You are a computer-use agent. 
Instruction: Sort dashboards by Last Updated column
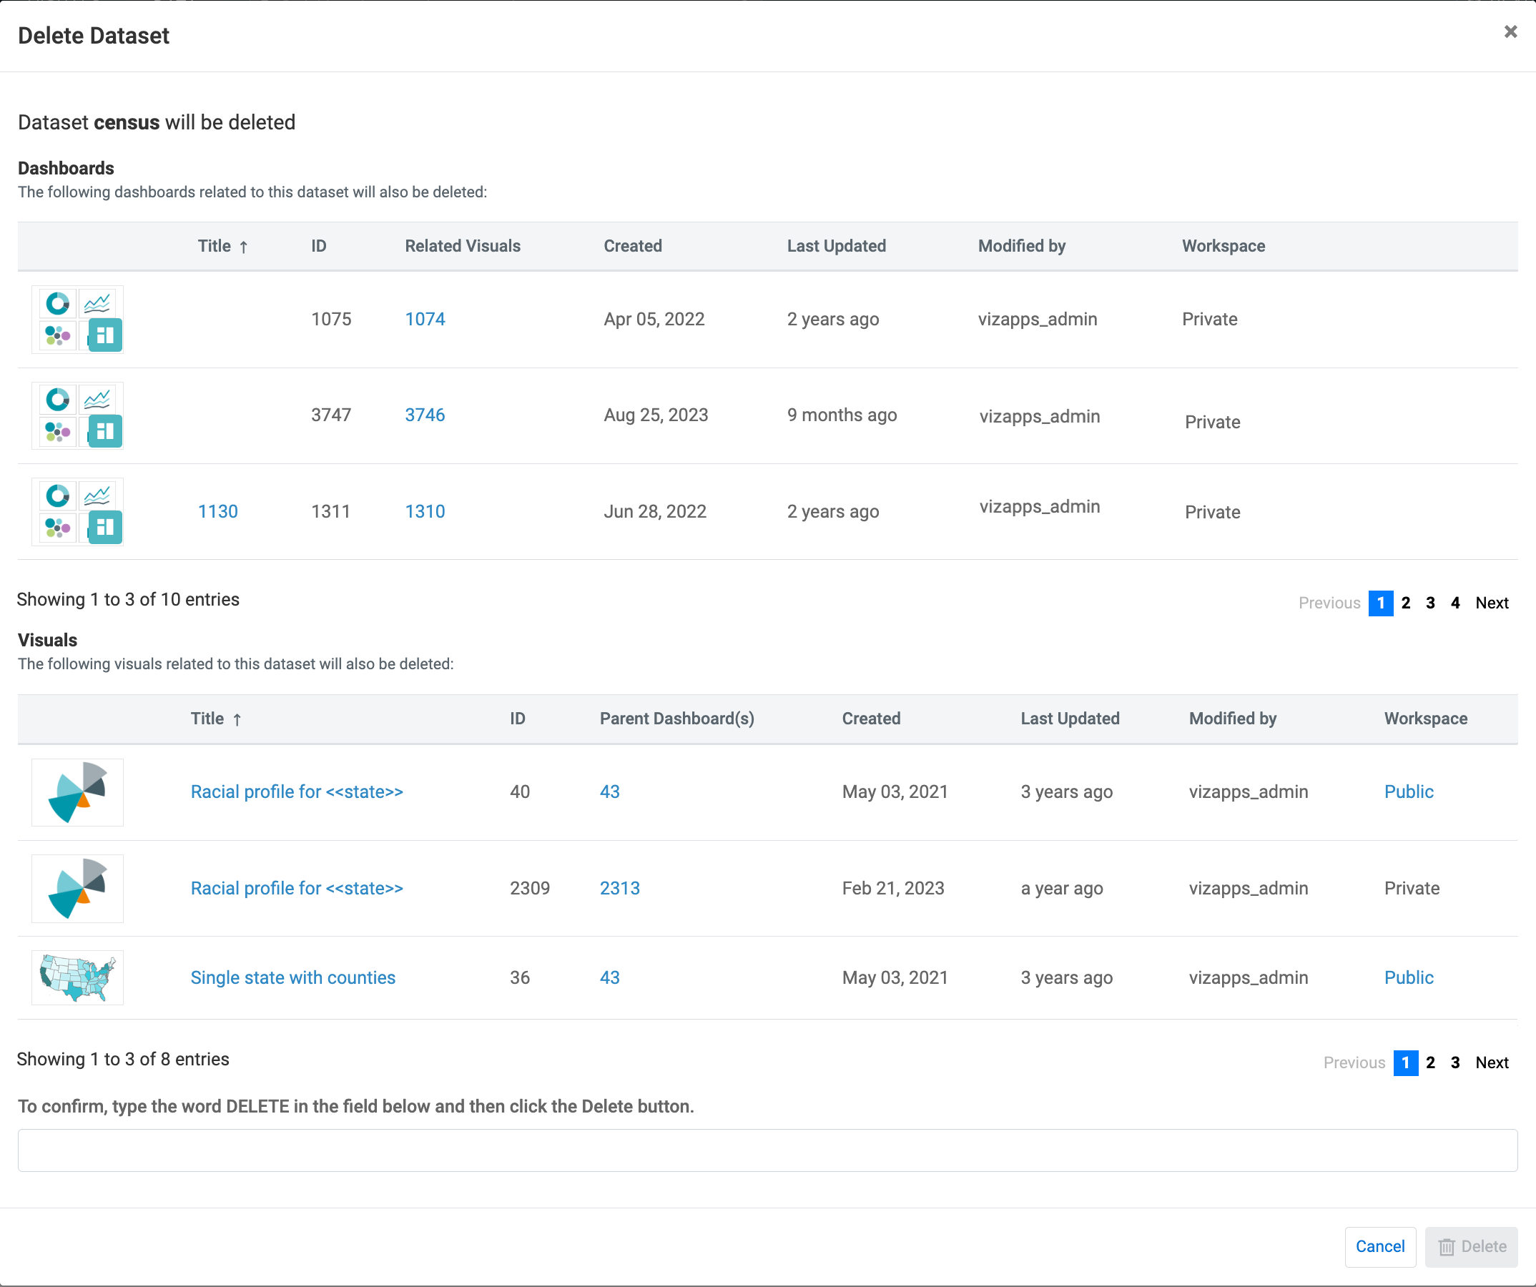pos(836,247)
